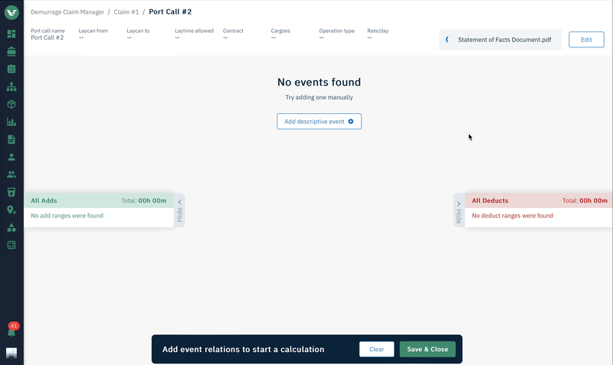
Task: Collapse the All Deducts panel with Hide
Action: pyautogui.click(x=458, y=210)
